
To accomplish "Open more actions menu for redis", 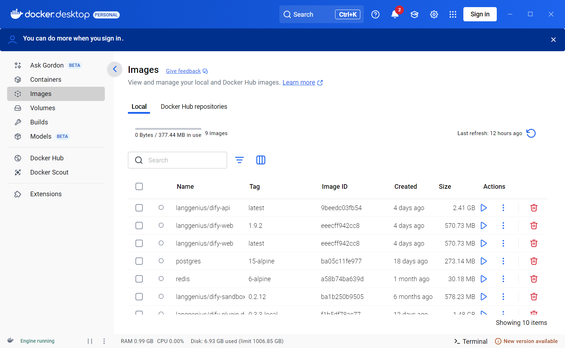I will pos(503,279).
